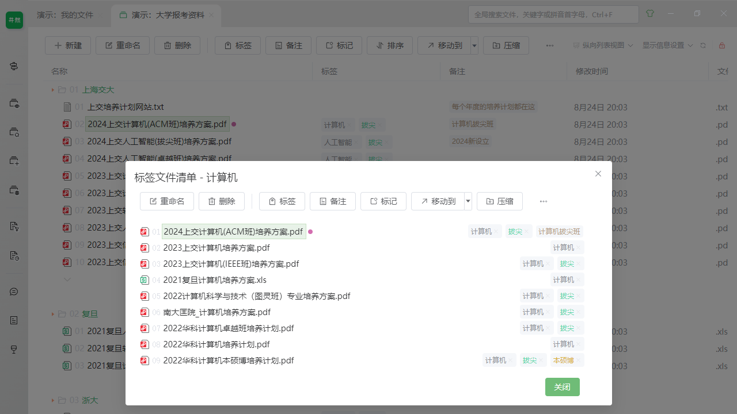Click the 关闭 button in the dialog
The height and width of the screenshot is (414, 737).
[x=562, y=387]
